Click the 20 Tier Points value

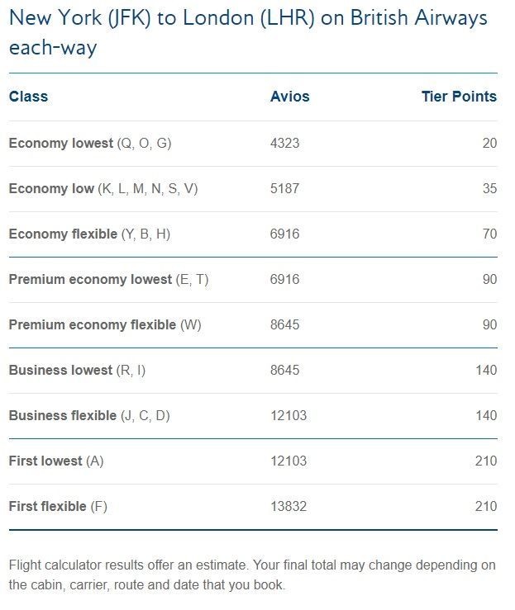(x=489, y=143)
